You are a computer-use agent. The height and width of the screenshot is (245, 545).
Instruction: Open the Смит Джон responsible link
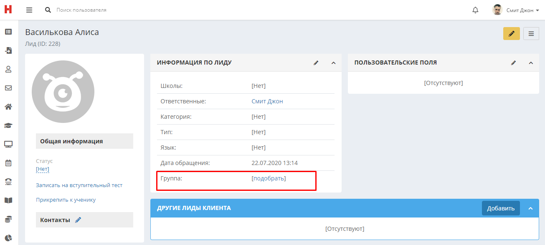pyautogui.click(x=267, y=101)
